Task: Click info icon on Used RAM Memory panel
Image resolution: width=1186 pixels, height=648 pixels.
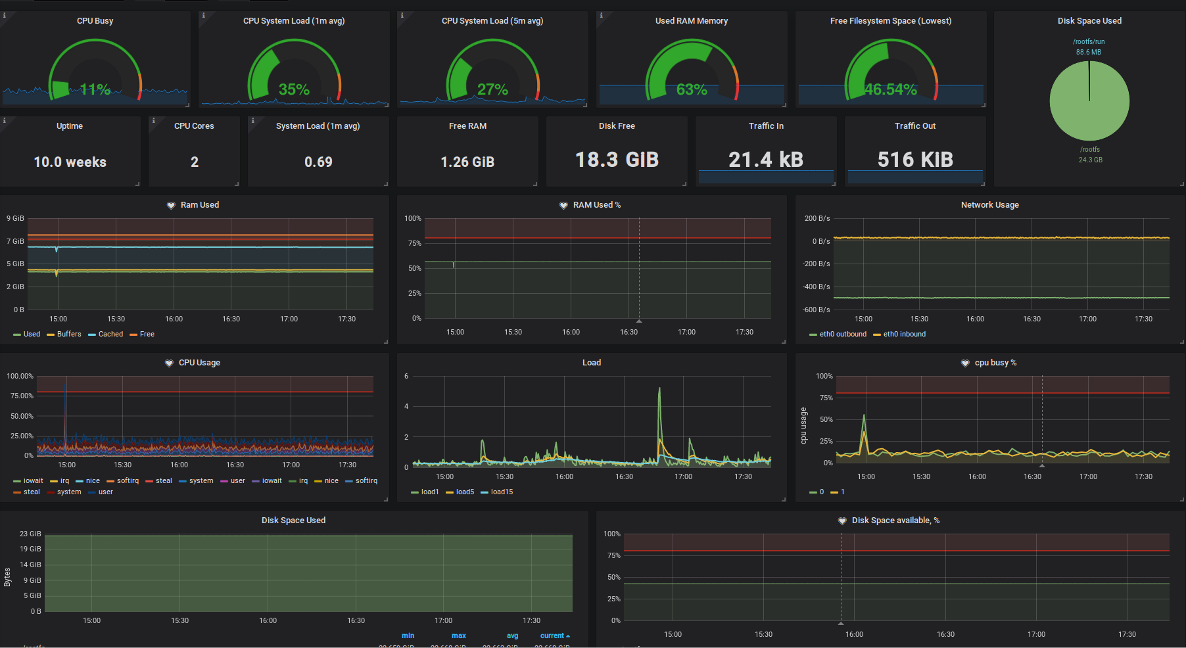Action: click(601, 15)
